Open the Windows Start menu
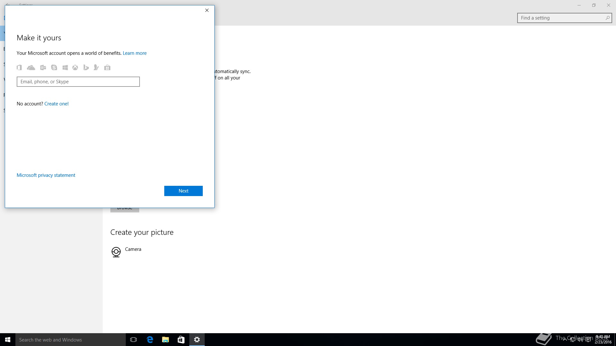This screenshot has width=616, height=346. coord(8,340)
